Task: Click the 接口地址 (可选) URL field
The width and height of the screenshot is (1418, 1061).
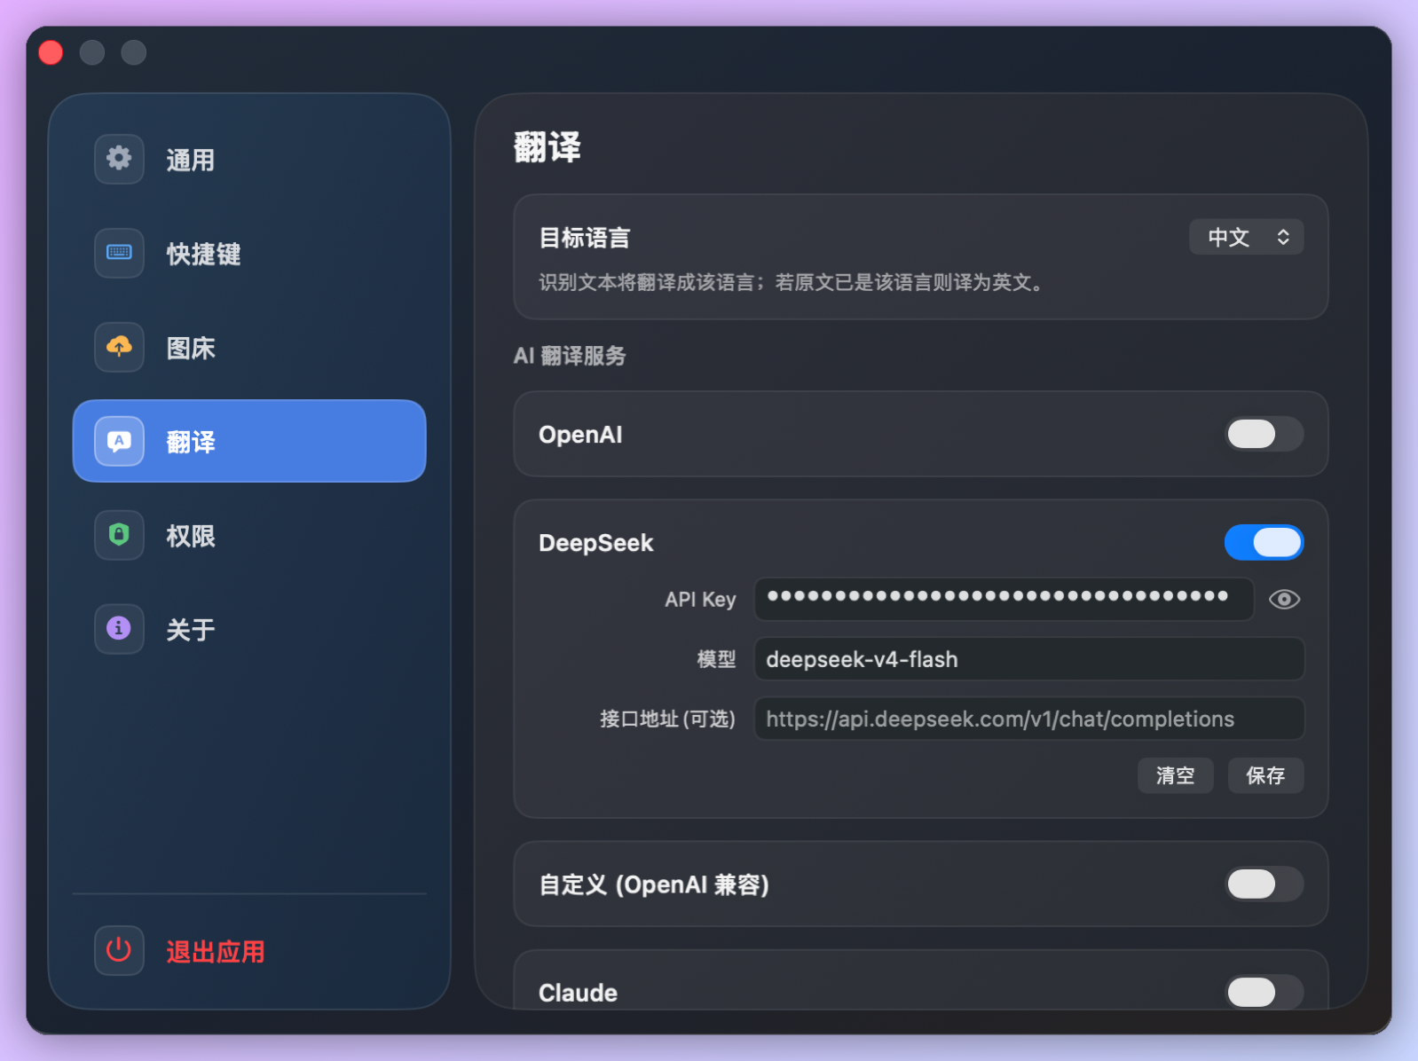Action: click(x=1029, y=719)
